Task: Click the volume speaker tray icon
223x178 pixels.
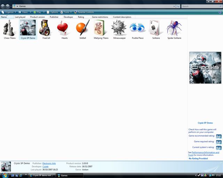Action: click(x=213, y=175)
